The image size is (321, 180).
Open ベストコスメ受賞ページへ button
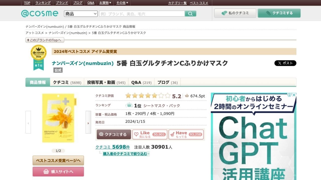tap(58, 160)
